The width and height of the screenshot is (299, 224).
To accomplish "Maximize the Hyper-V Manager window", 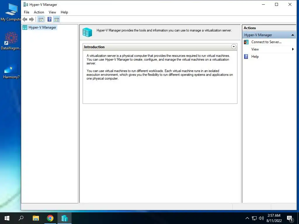I will click(x=277, y=4).
